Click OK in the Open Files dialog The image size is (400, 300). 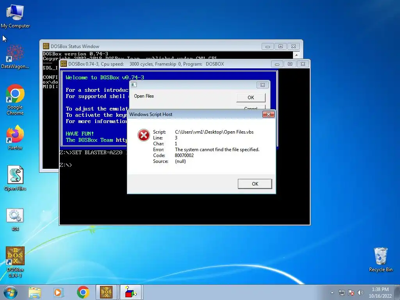tap(251, 97)
